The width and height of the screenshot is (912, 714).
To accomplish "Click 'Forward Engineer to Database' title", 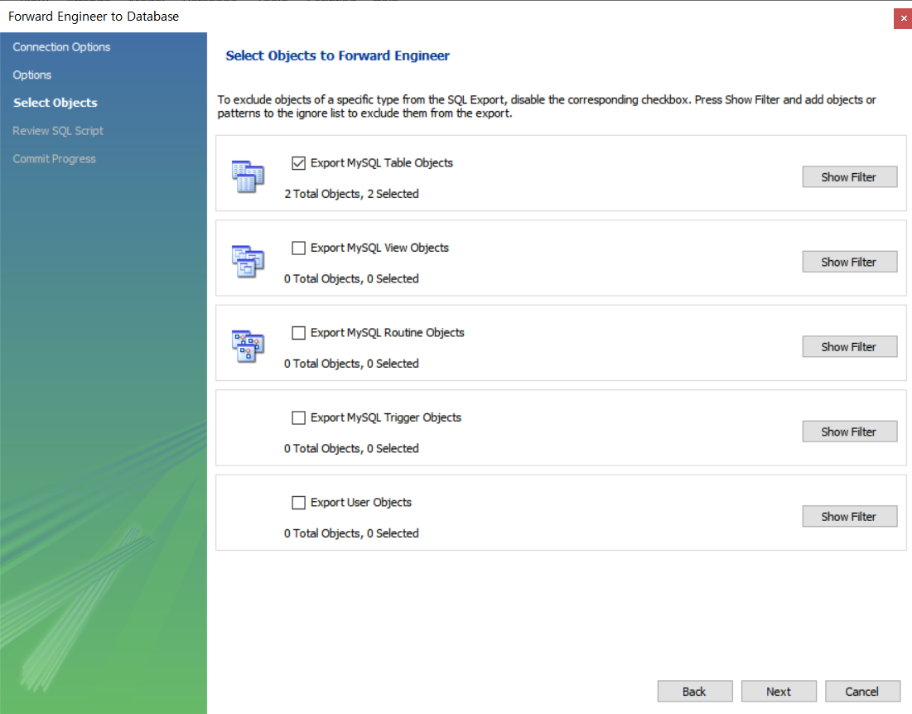I will click(x=94, y=17).
